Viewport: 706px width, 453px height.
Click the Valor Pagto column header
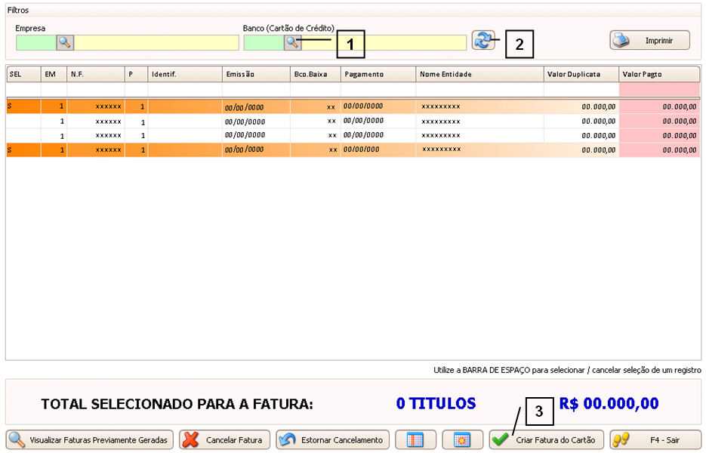pyautogui.click(x=659, y=74)
